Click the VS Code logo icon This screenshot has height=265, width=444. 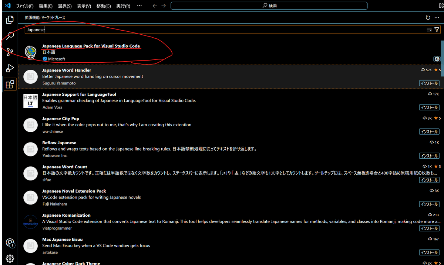[x=8, y=6]
